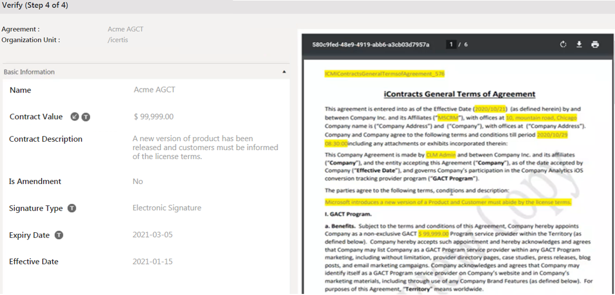Image resolution: width=615 pixels, height=295 pixels.
Task: Click the Basic Information section header label
Action: point(30,72)
